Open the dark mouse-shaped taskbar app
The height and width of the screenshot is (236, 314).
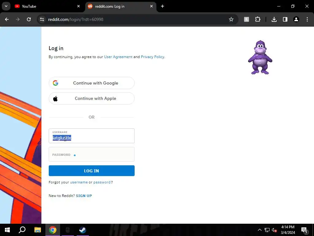[68, 230]
